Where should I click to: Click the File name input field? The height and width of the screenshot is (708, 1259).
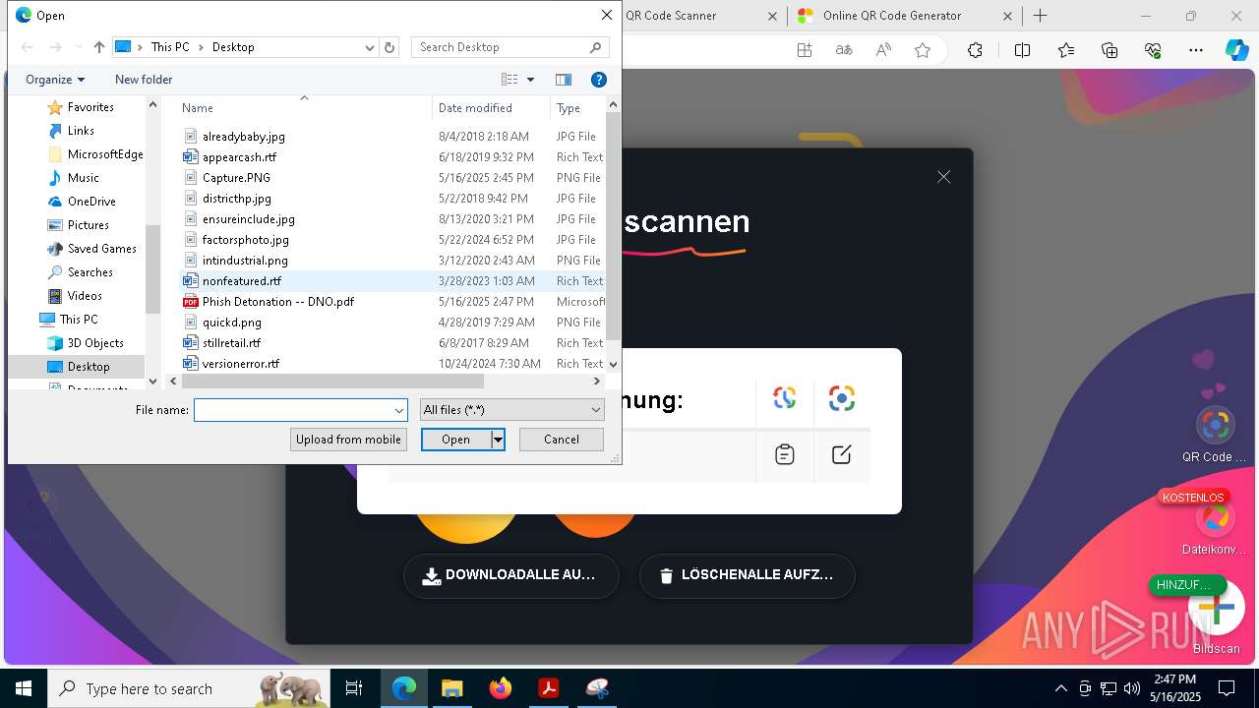[293, 410]
